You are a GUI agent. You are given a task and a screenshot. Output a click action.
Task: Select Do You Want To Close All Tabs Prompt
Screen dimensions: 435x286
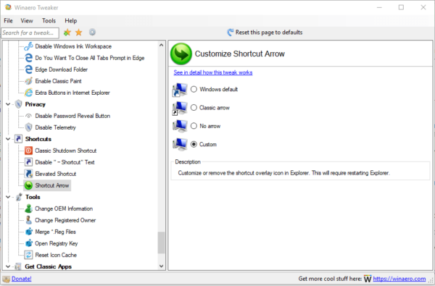[x=90, y=58]
